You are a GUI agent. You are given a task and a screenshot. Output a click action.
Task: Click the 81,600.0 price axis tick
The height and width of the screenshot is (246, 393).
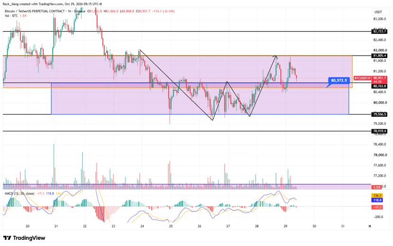(380, 61)
